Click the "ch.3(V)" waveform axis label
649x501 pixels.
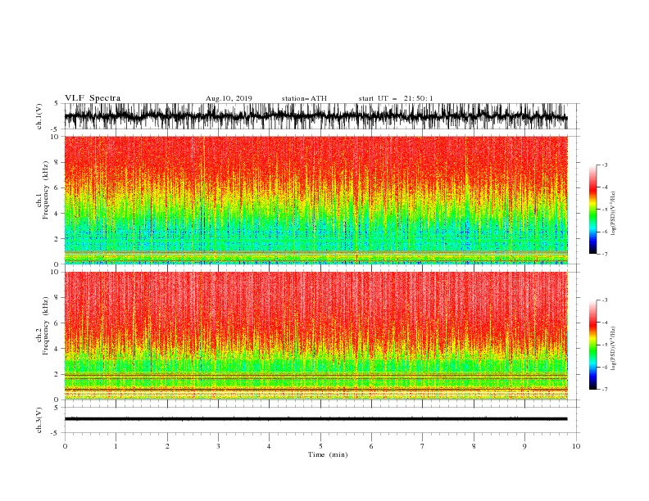click(39, 420)
